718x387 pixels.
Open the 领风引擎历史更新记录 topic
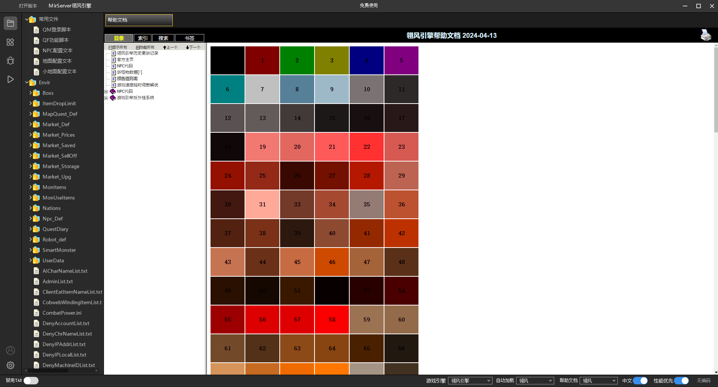tap(138, 53)
